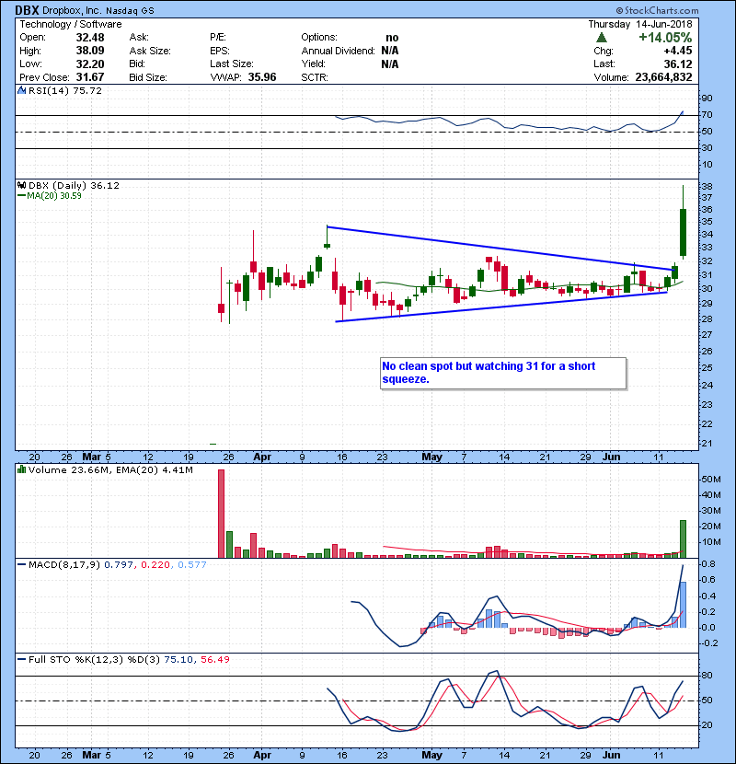
Task: Click the Ask Size: label
Action: tap(150, 51)
